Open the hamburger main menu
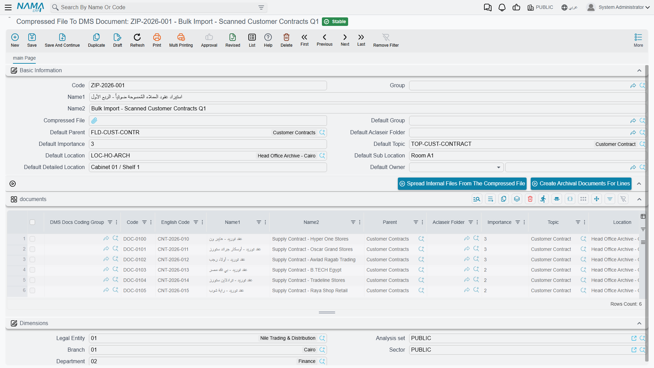This screenshot has height=368, width=654. [x=8, y=7]
